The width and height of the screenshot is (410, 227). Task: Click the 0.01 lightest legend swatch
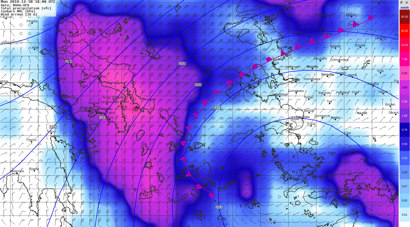coord(404,215)
